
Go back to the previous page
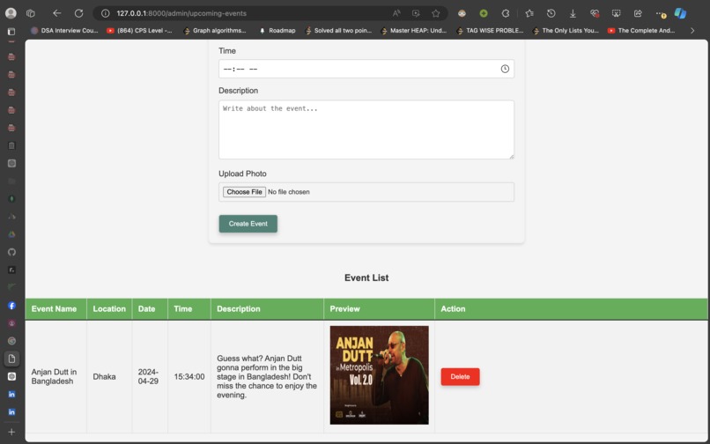click(56, 13)
